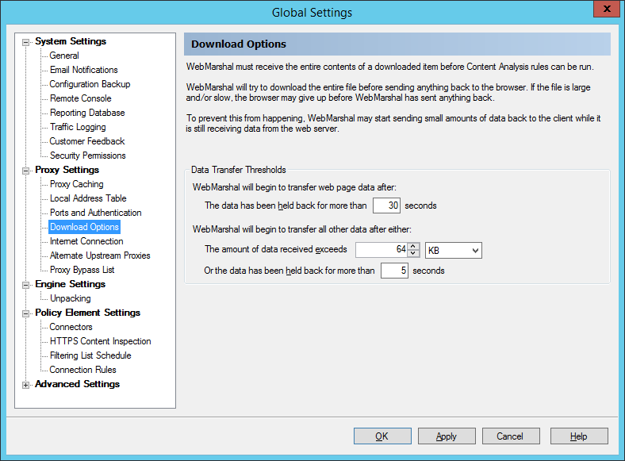Open Proxy Caching settings

point(76,184)
